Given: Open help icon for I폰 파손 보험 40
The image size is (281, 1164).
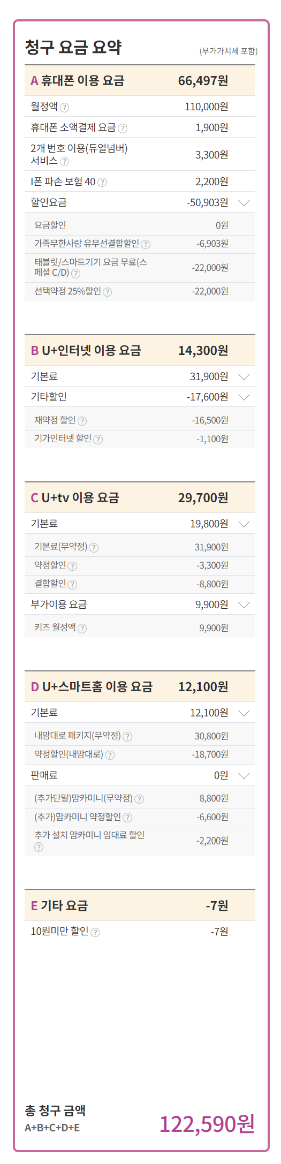Looking at the screenshot, I should [102, 183].
